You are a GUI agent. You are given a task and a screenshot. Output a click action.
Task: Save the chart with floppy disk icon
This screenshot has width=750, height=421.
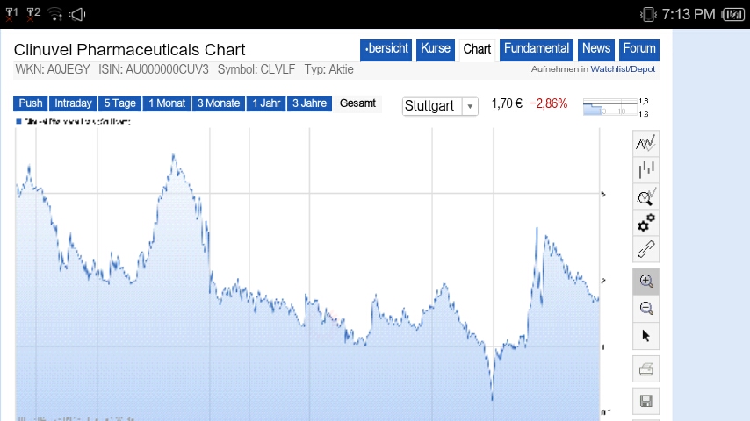click(x=646, y=402)
